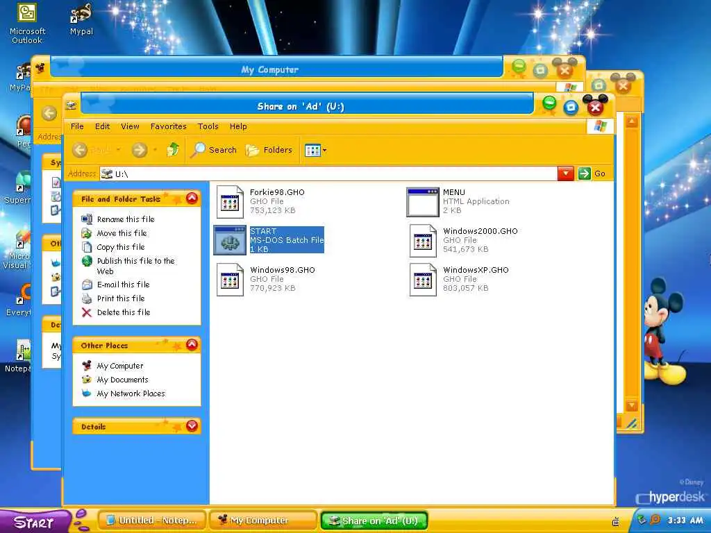Open the Start button on taskbar
The image size is (711, 533).
coord(34,522)
